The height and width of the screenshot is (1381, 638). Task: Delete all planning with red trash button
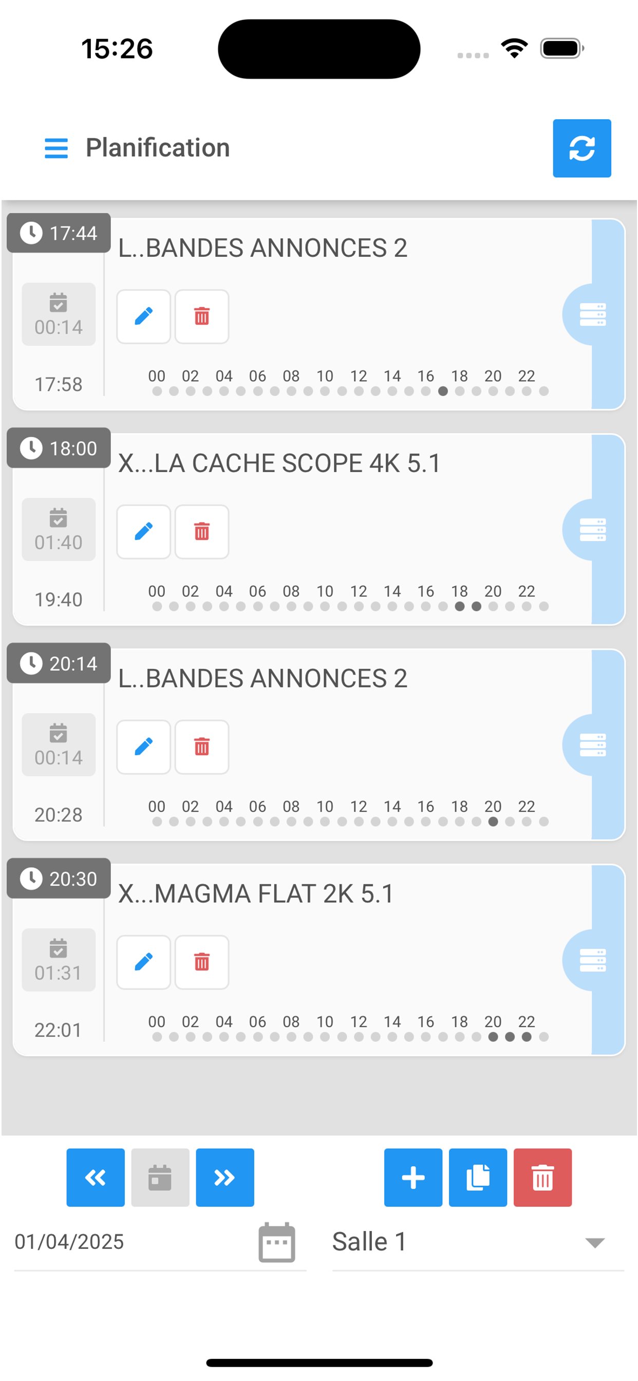[x=542, y=1177]
